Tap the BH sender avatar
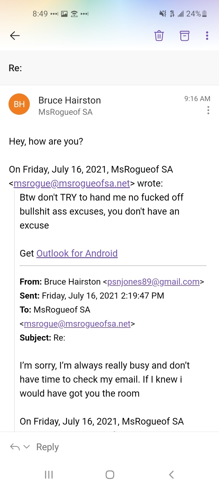Viewport: 219px width, 487px height. point(19,104)
